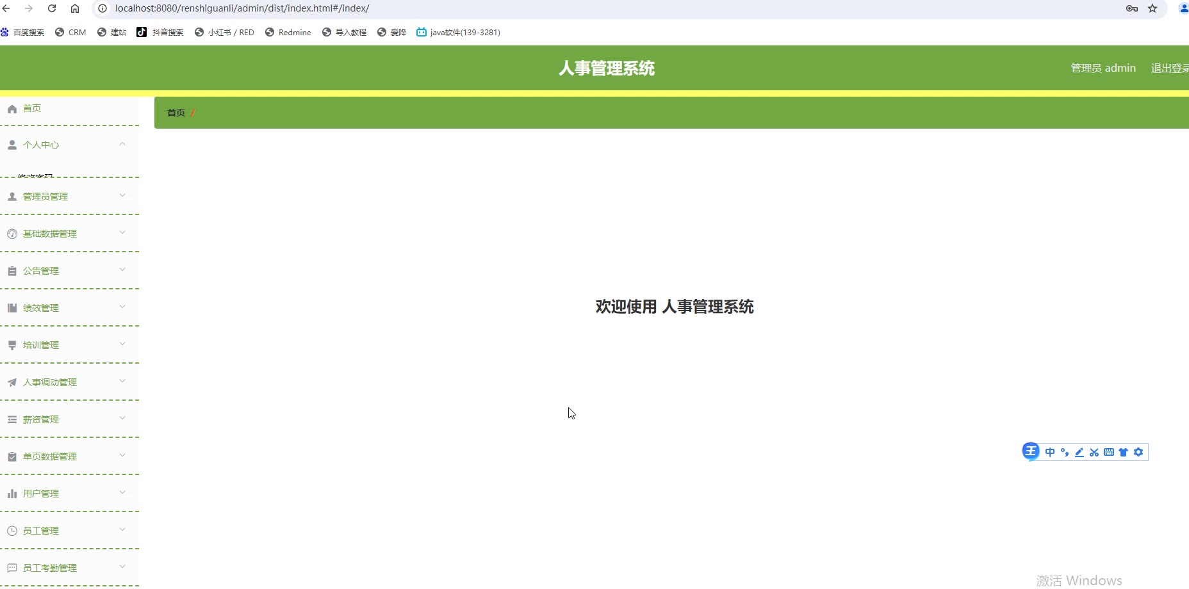The image size is (1189, 589).
Task: Open the IME handwriting pen tool
Action: [x=1079, y=453]
